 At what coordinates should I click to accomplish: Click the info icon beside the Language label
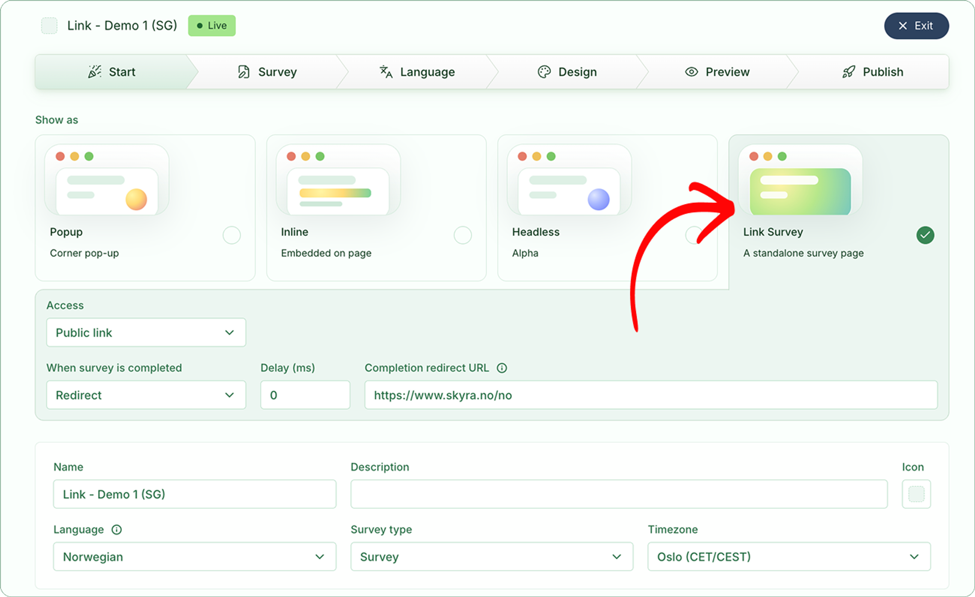click(x=117, y=529)
